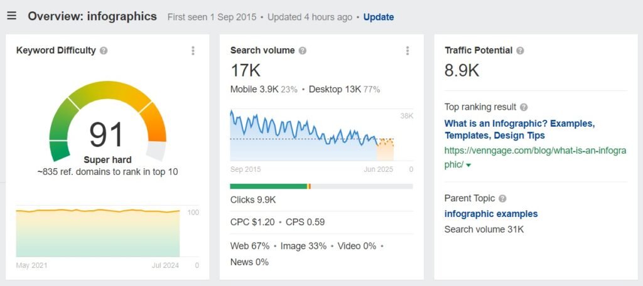
Task: Click the Keyword Difficulty gauge score 91
Action: tap(107, 134)
